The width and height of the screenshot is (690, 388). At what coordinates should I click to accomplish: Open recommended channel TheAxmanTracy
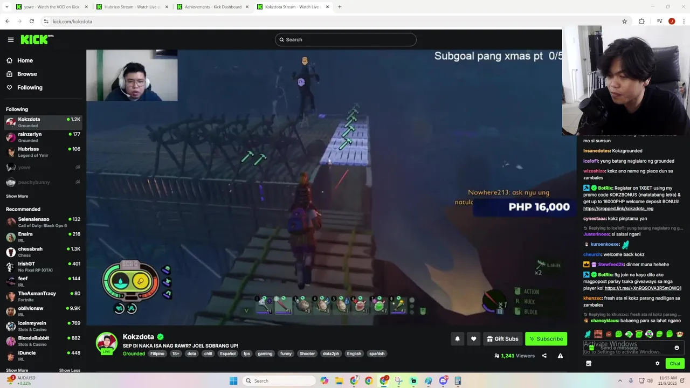tap(43, 296)
